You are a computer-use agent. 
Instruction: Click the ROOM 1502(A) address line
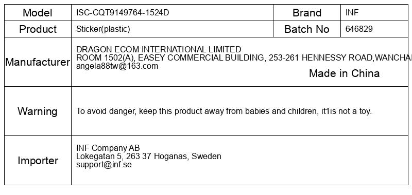(244, 57)
